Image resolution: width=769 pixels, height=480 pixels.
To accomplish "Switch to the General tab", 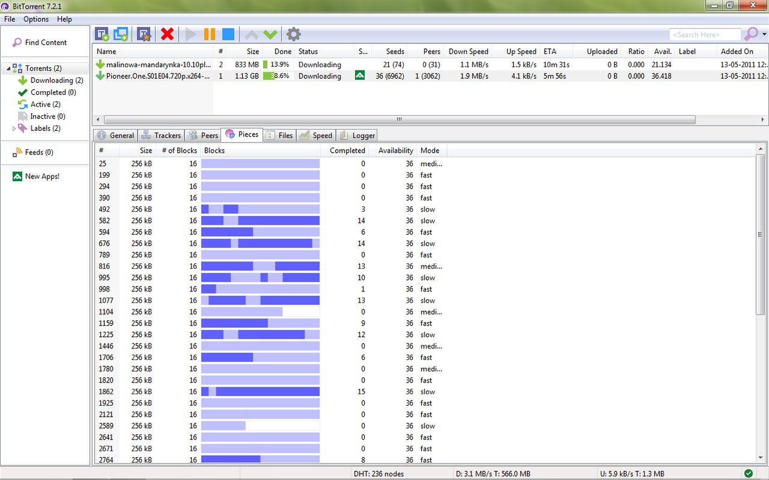I will point(115,136).
